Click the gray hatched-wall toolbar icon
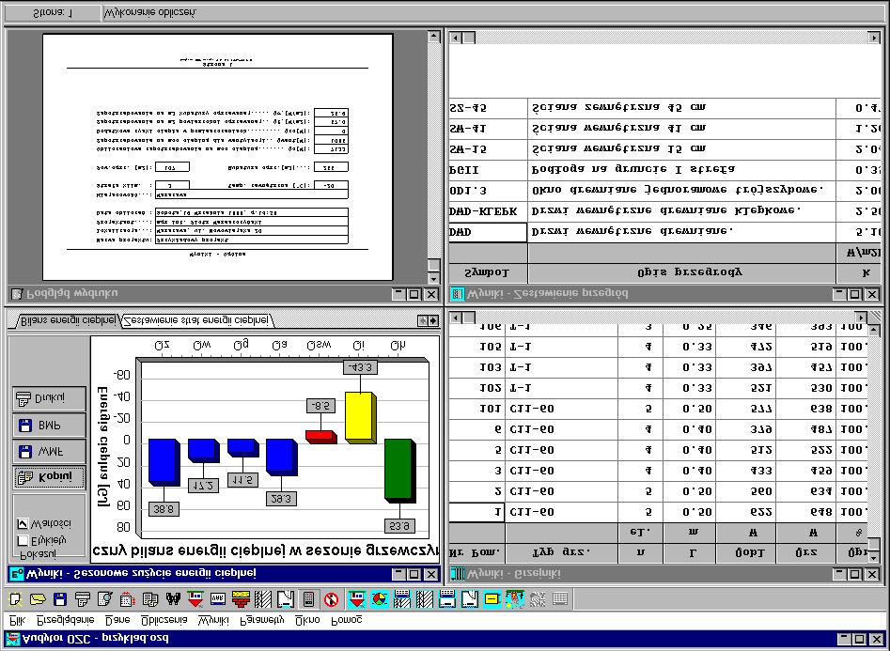 [263, 598]
